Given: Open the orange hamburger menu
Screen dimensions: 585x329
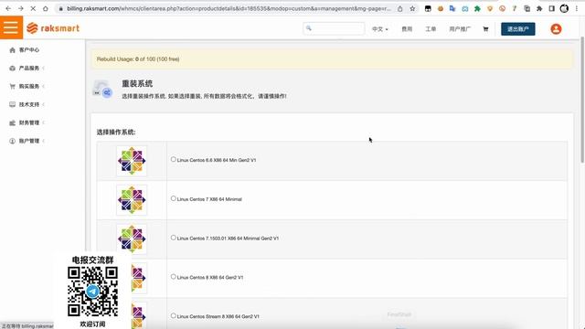Looking at the screenshot, I should coord(11,27).
